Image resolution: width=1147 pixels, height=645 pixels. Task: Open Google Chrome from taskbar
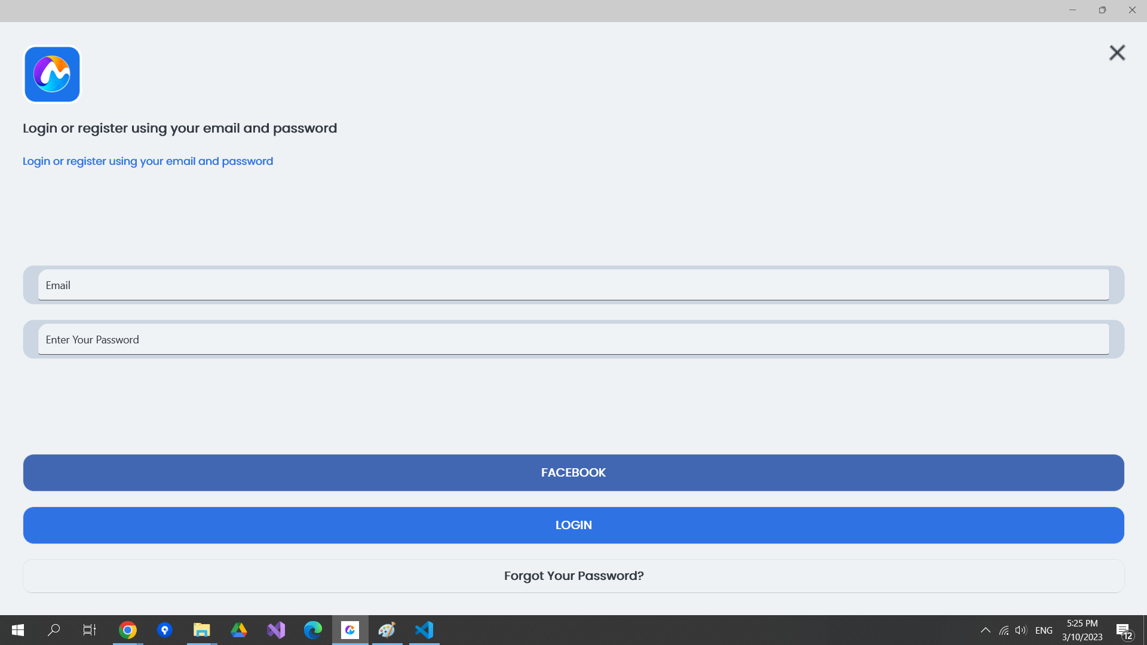click(128, 630)
